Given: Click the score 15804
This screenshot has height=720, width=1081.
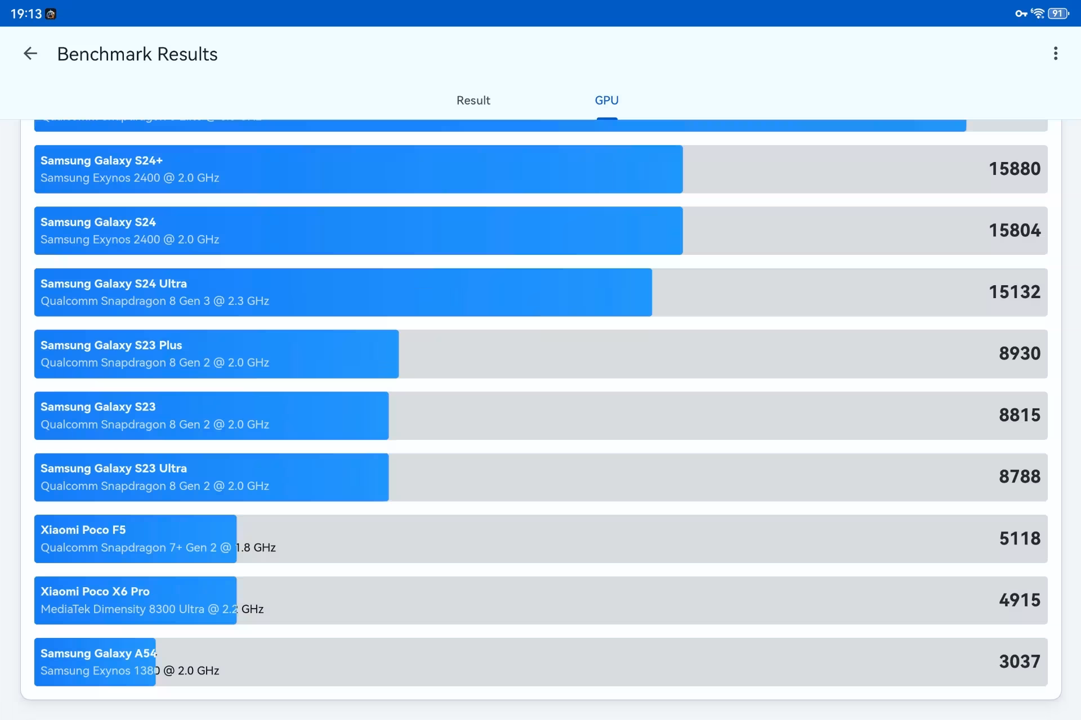Looking at the screenshot, I should point(1015,230).
